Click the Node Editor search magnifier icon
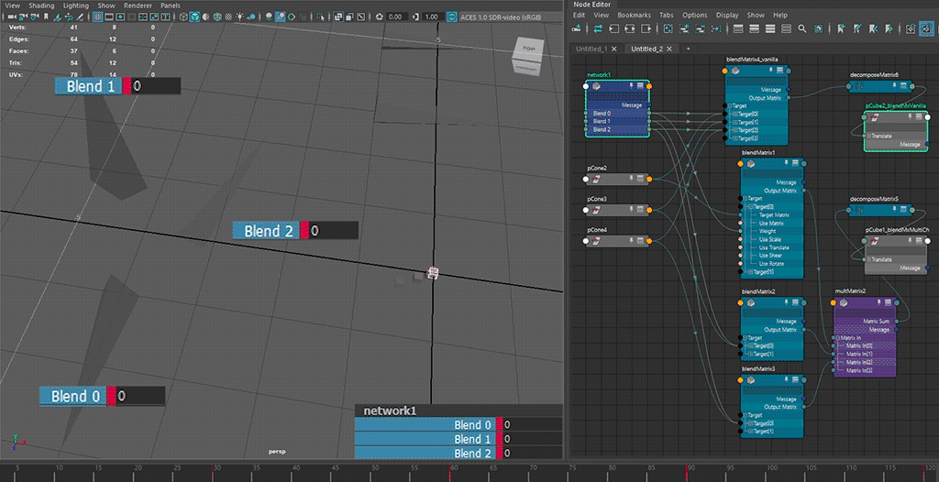This screenshot has width=939, height=482. pos(802,29)
